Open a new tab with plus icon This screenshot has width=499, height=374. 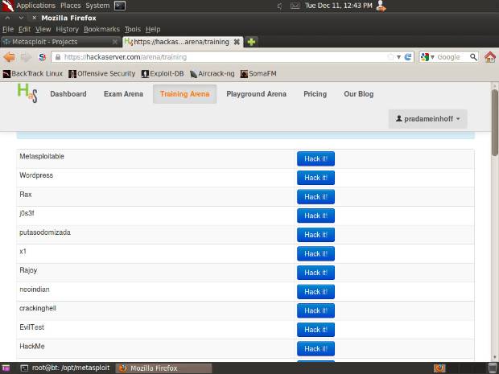(x=252, y=42)
